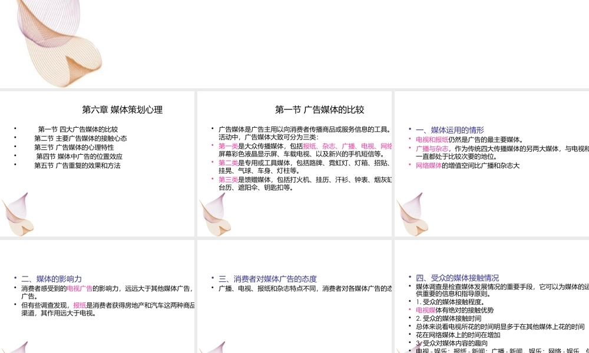The height and width of the screenshot is (353, 589).
Task: Select the line 第三节 广告媒体的心理特性
Action: click(74, 148)
